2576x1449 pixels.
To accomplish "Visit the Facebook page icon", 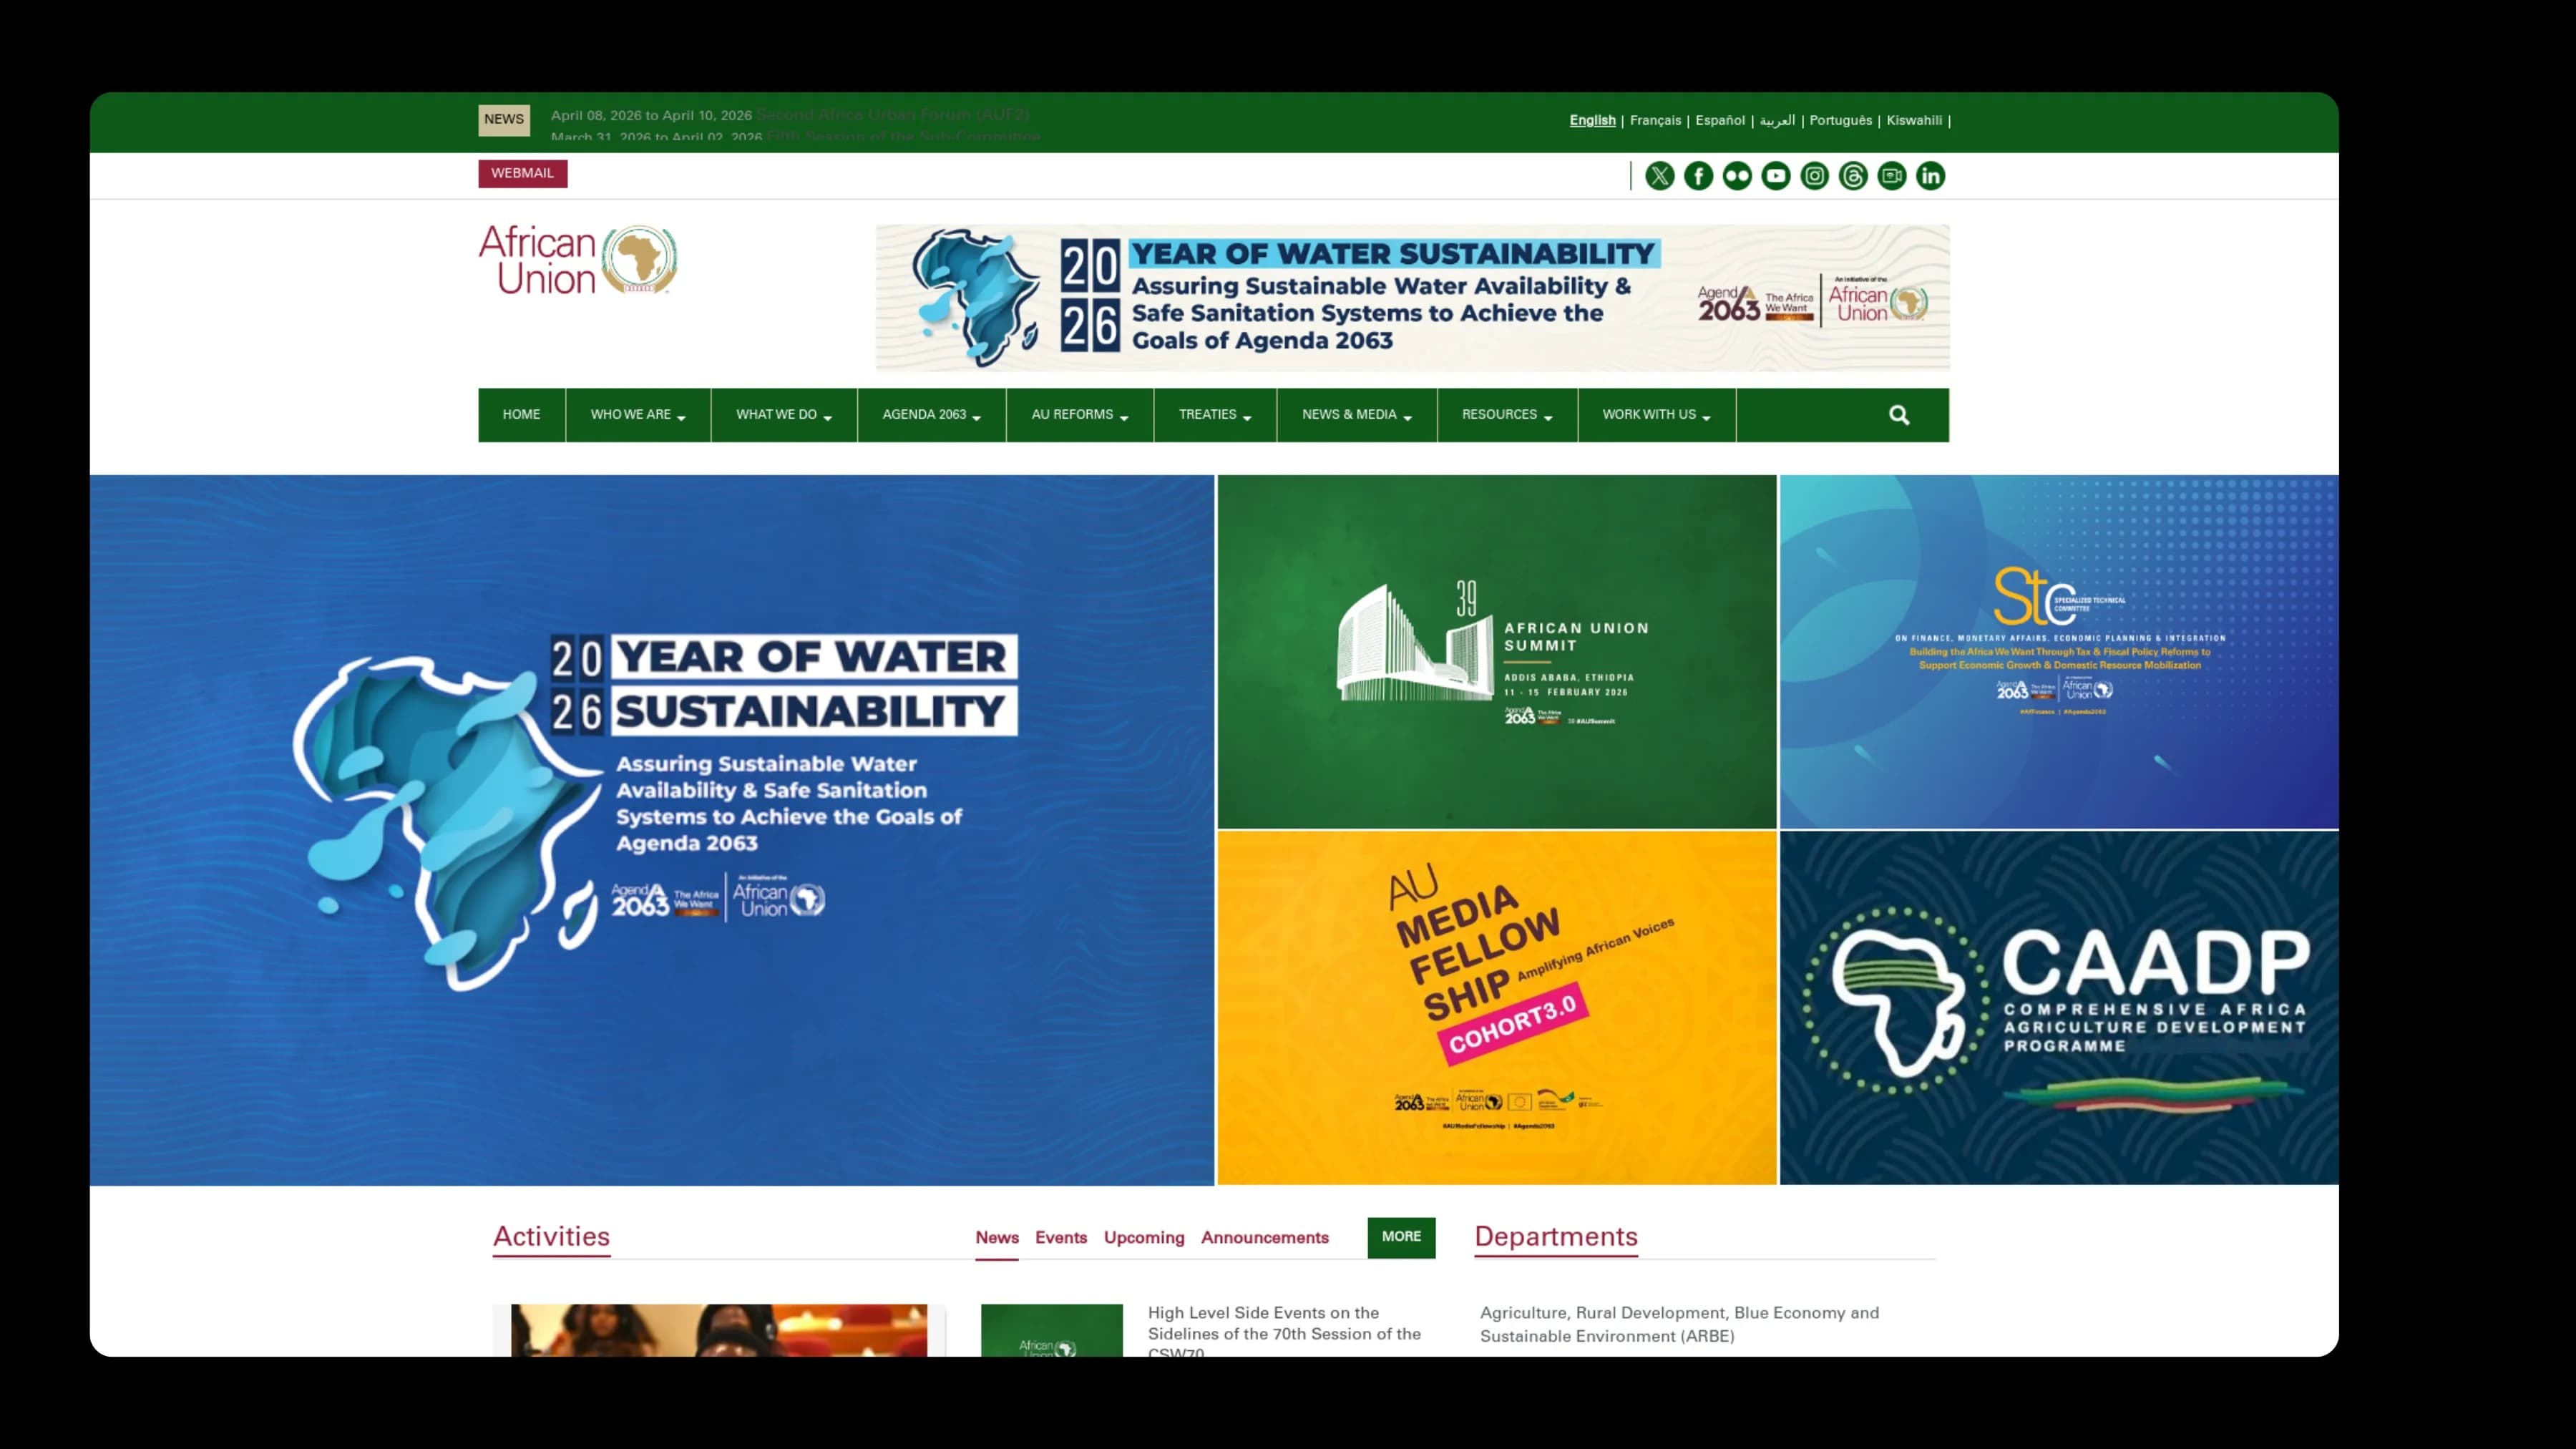I will tap(1698, 176).
